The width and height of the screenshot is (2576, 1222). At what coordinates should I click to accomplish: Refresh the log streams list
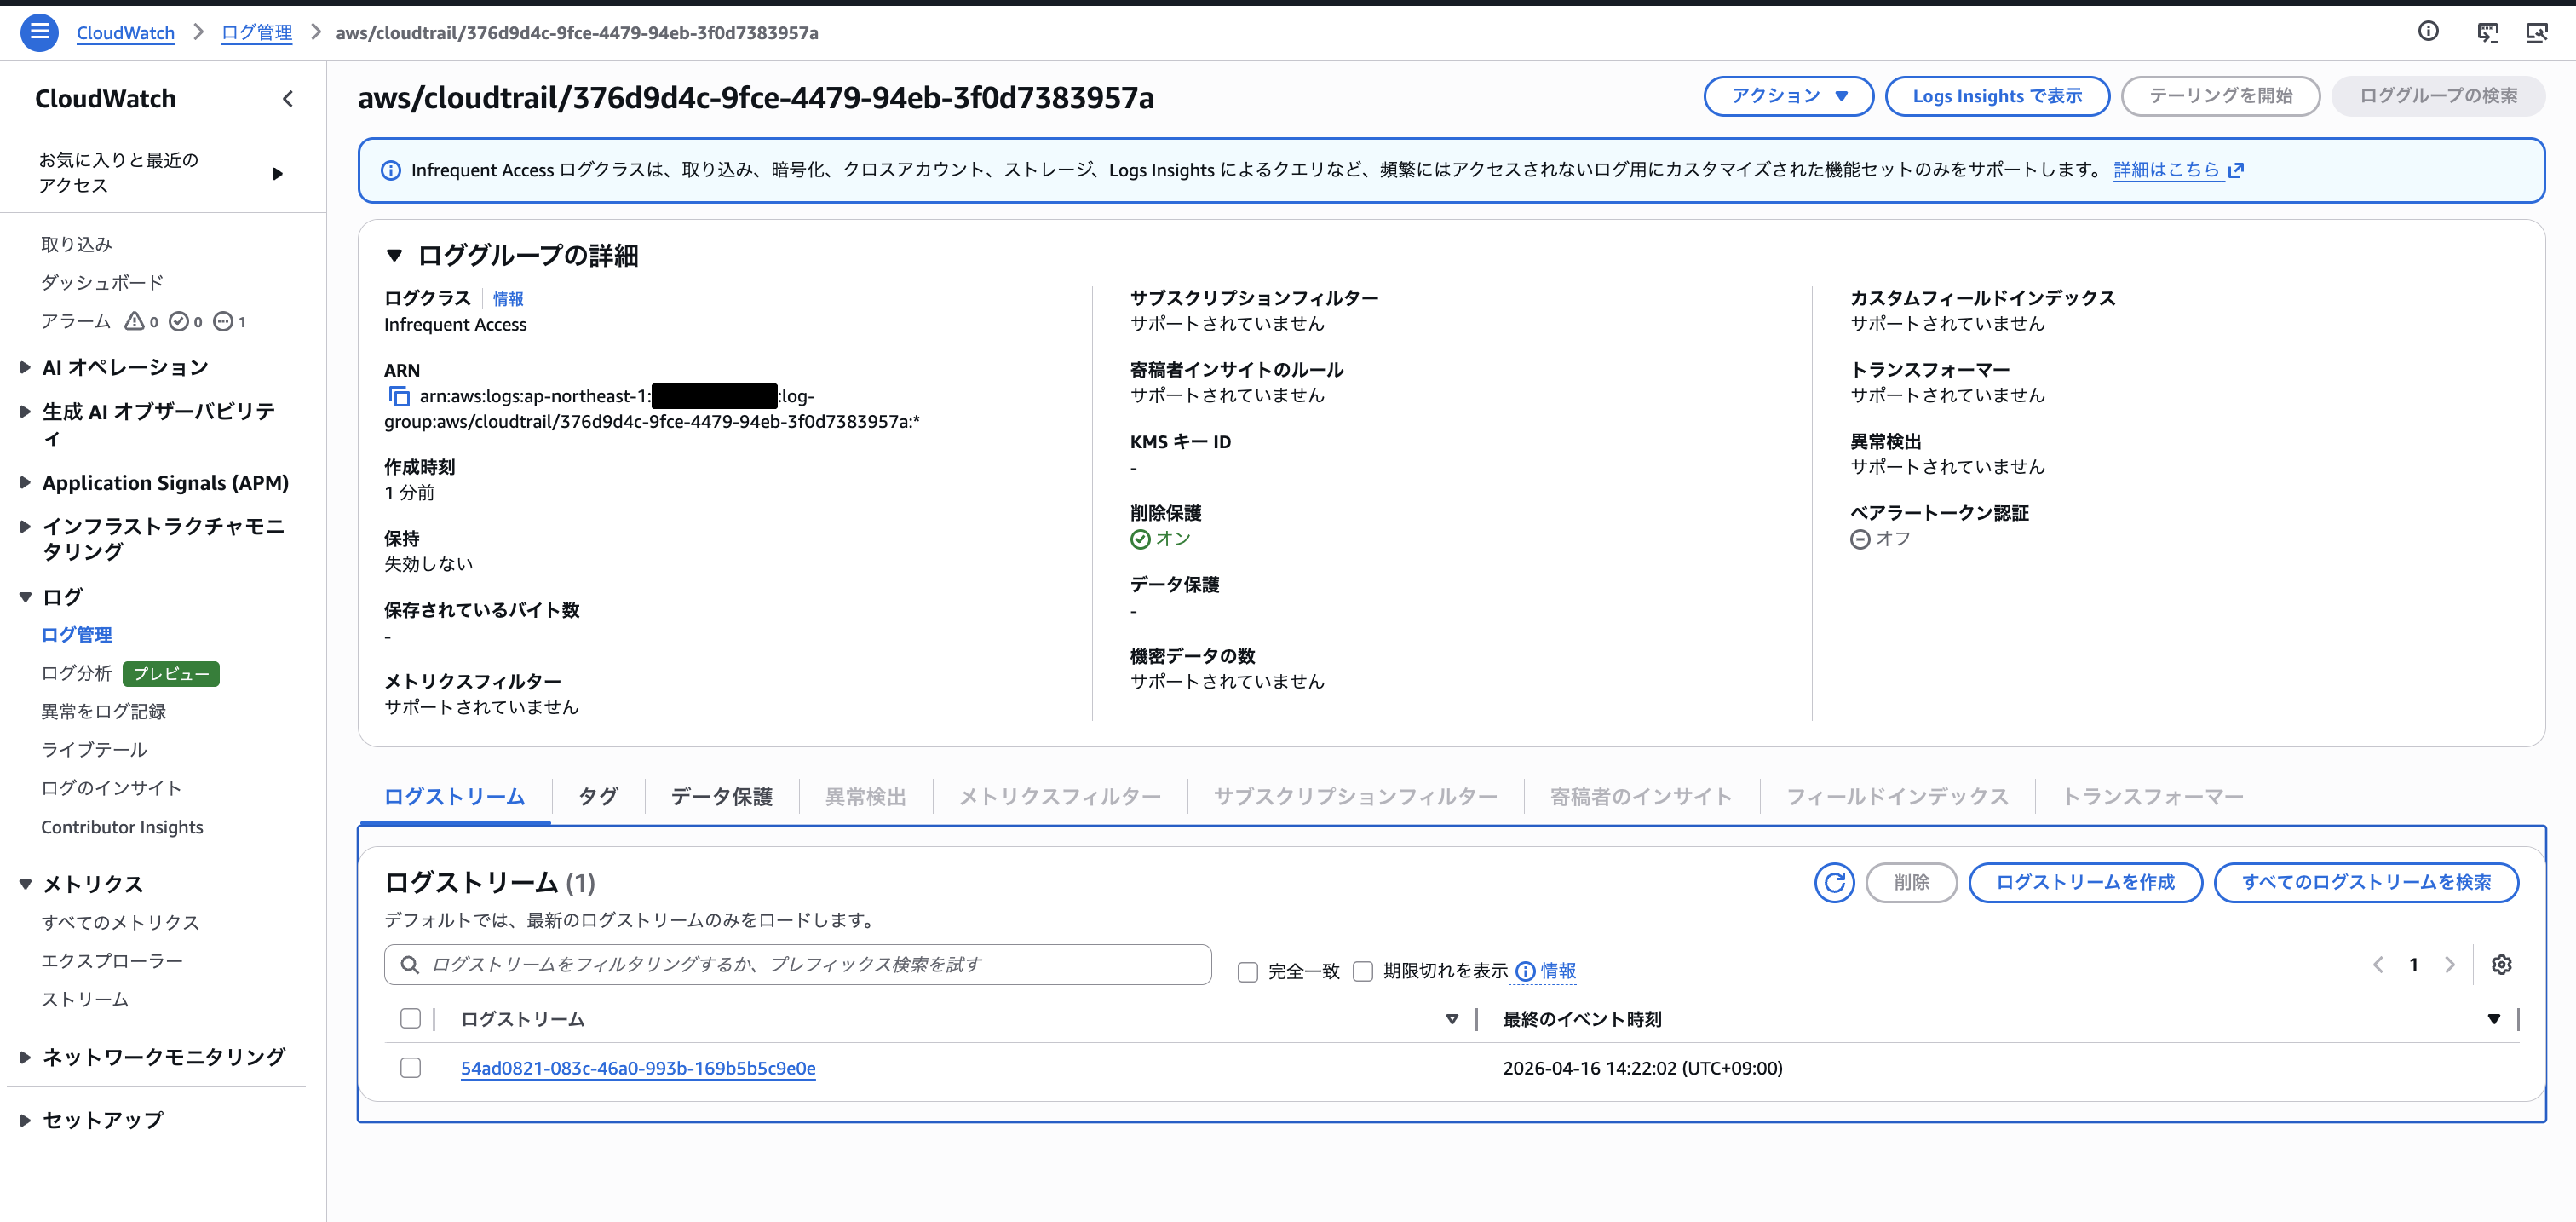[x=1834, y=882]
